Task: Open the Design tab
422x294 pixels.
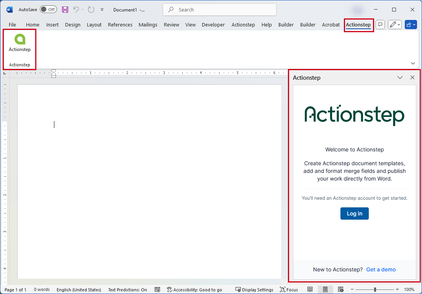Action: pyautogui.click(x=73, y=25)
